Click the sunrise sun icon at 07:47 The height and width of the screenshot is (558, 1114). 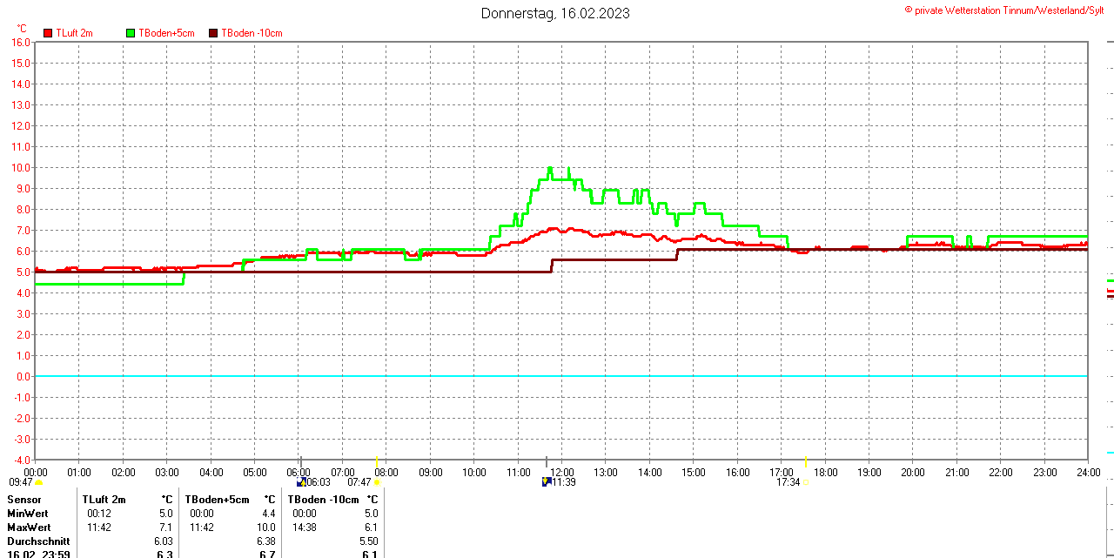coord(377,482)
